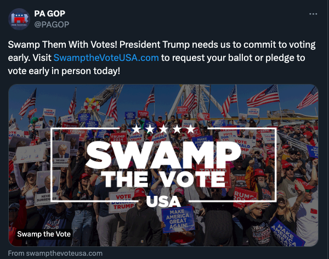Click the large American flag at top right
This screenshot has height=259, width=329.
[x=263, y=96]
